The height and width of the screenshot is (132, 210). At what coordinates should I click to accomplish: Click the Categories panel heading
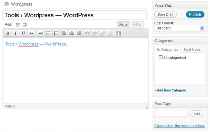coord(164,41)
